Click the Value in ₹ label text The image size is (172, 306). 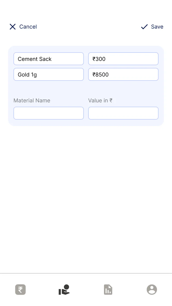(100, 100)
